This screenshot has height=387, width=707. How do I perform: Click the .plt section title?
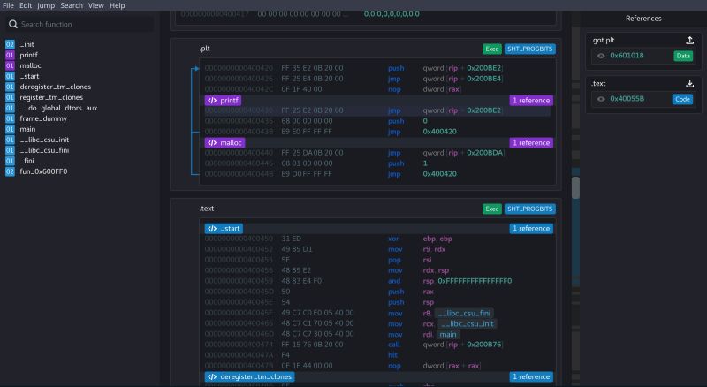pyautogui.click(x=205, y=49)
